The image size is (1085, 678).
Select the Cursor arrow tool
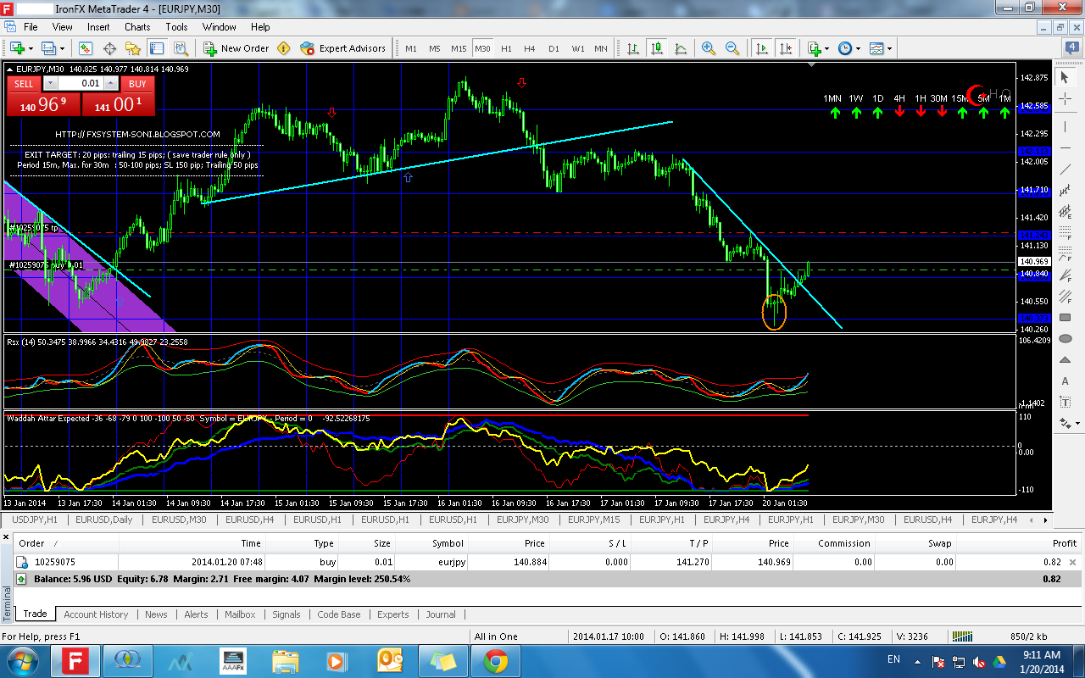click(x=1065, y=78)
